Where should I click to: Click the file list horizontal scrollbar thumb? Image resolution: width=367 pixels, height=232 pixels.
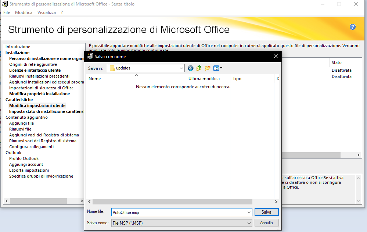click(x=173, y=201)
